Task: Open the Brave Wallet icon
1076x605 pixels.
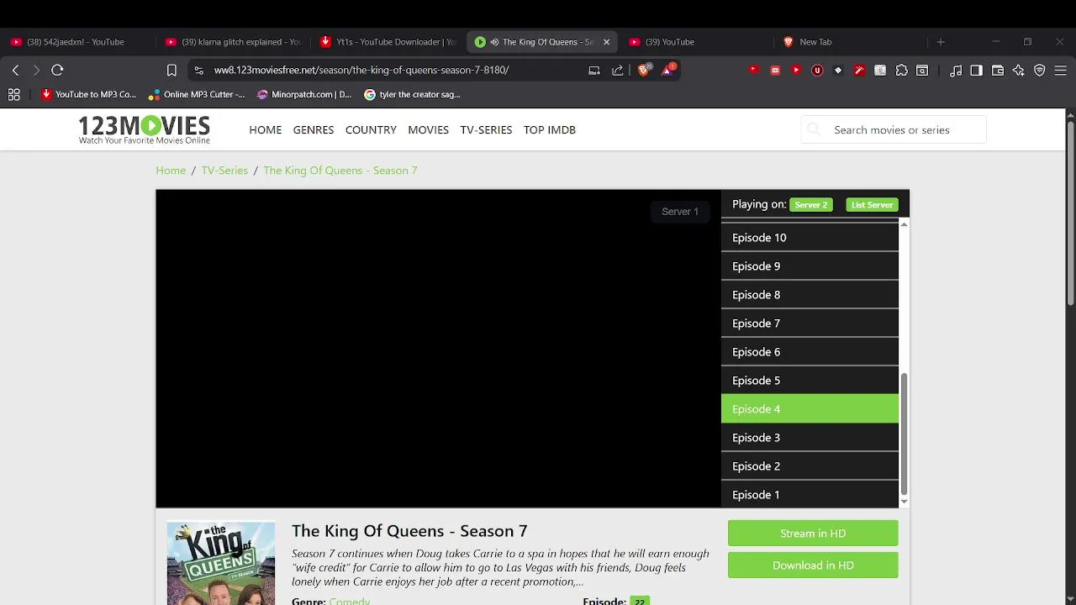Action: 998,71
